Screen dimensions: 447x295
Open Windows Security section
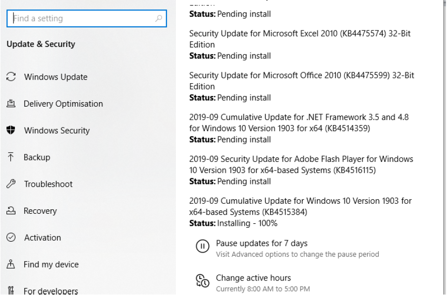pyautogui.click(x=57, y=130)
